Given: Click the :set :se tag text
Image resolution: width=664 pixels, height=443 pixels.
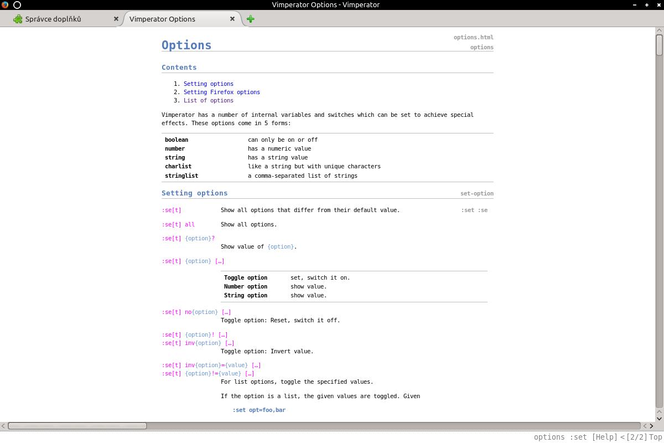Looking at the screenshot, I should [474, 210].
